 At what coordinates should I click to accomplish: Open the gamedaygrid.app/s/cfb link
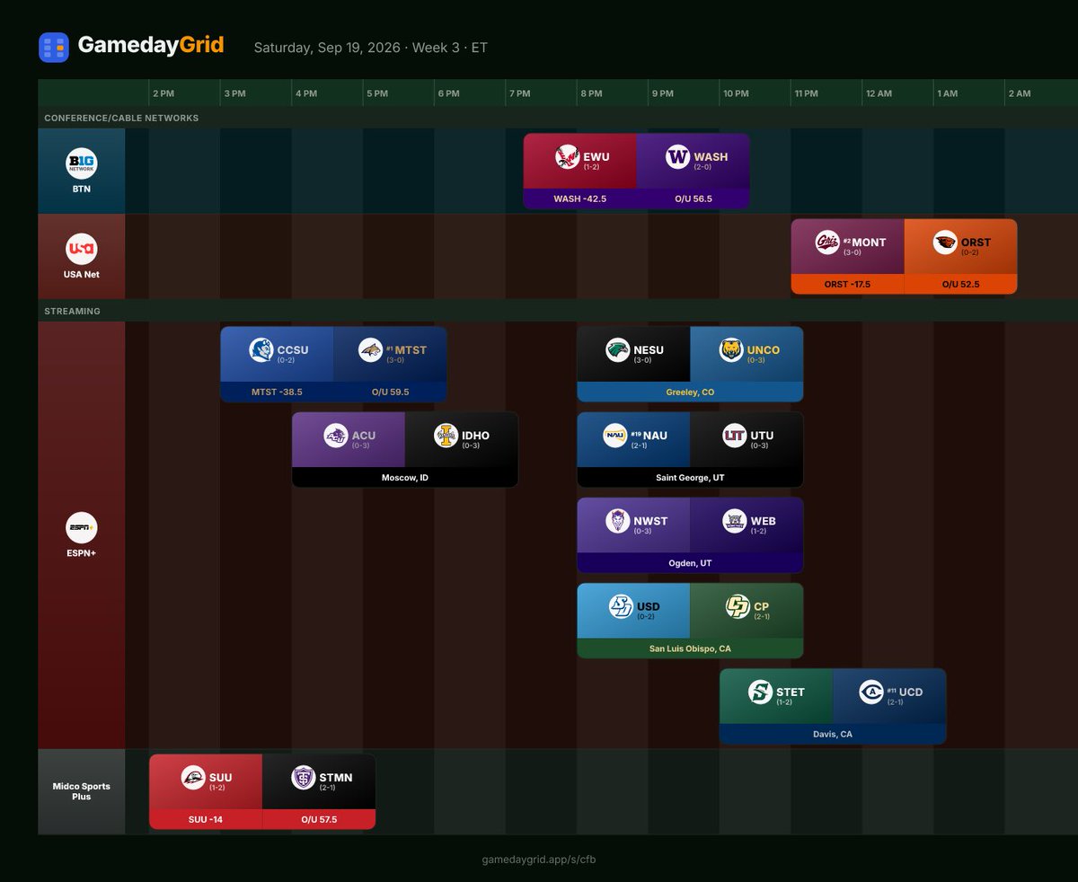(x=537, y=860)
